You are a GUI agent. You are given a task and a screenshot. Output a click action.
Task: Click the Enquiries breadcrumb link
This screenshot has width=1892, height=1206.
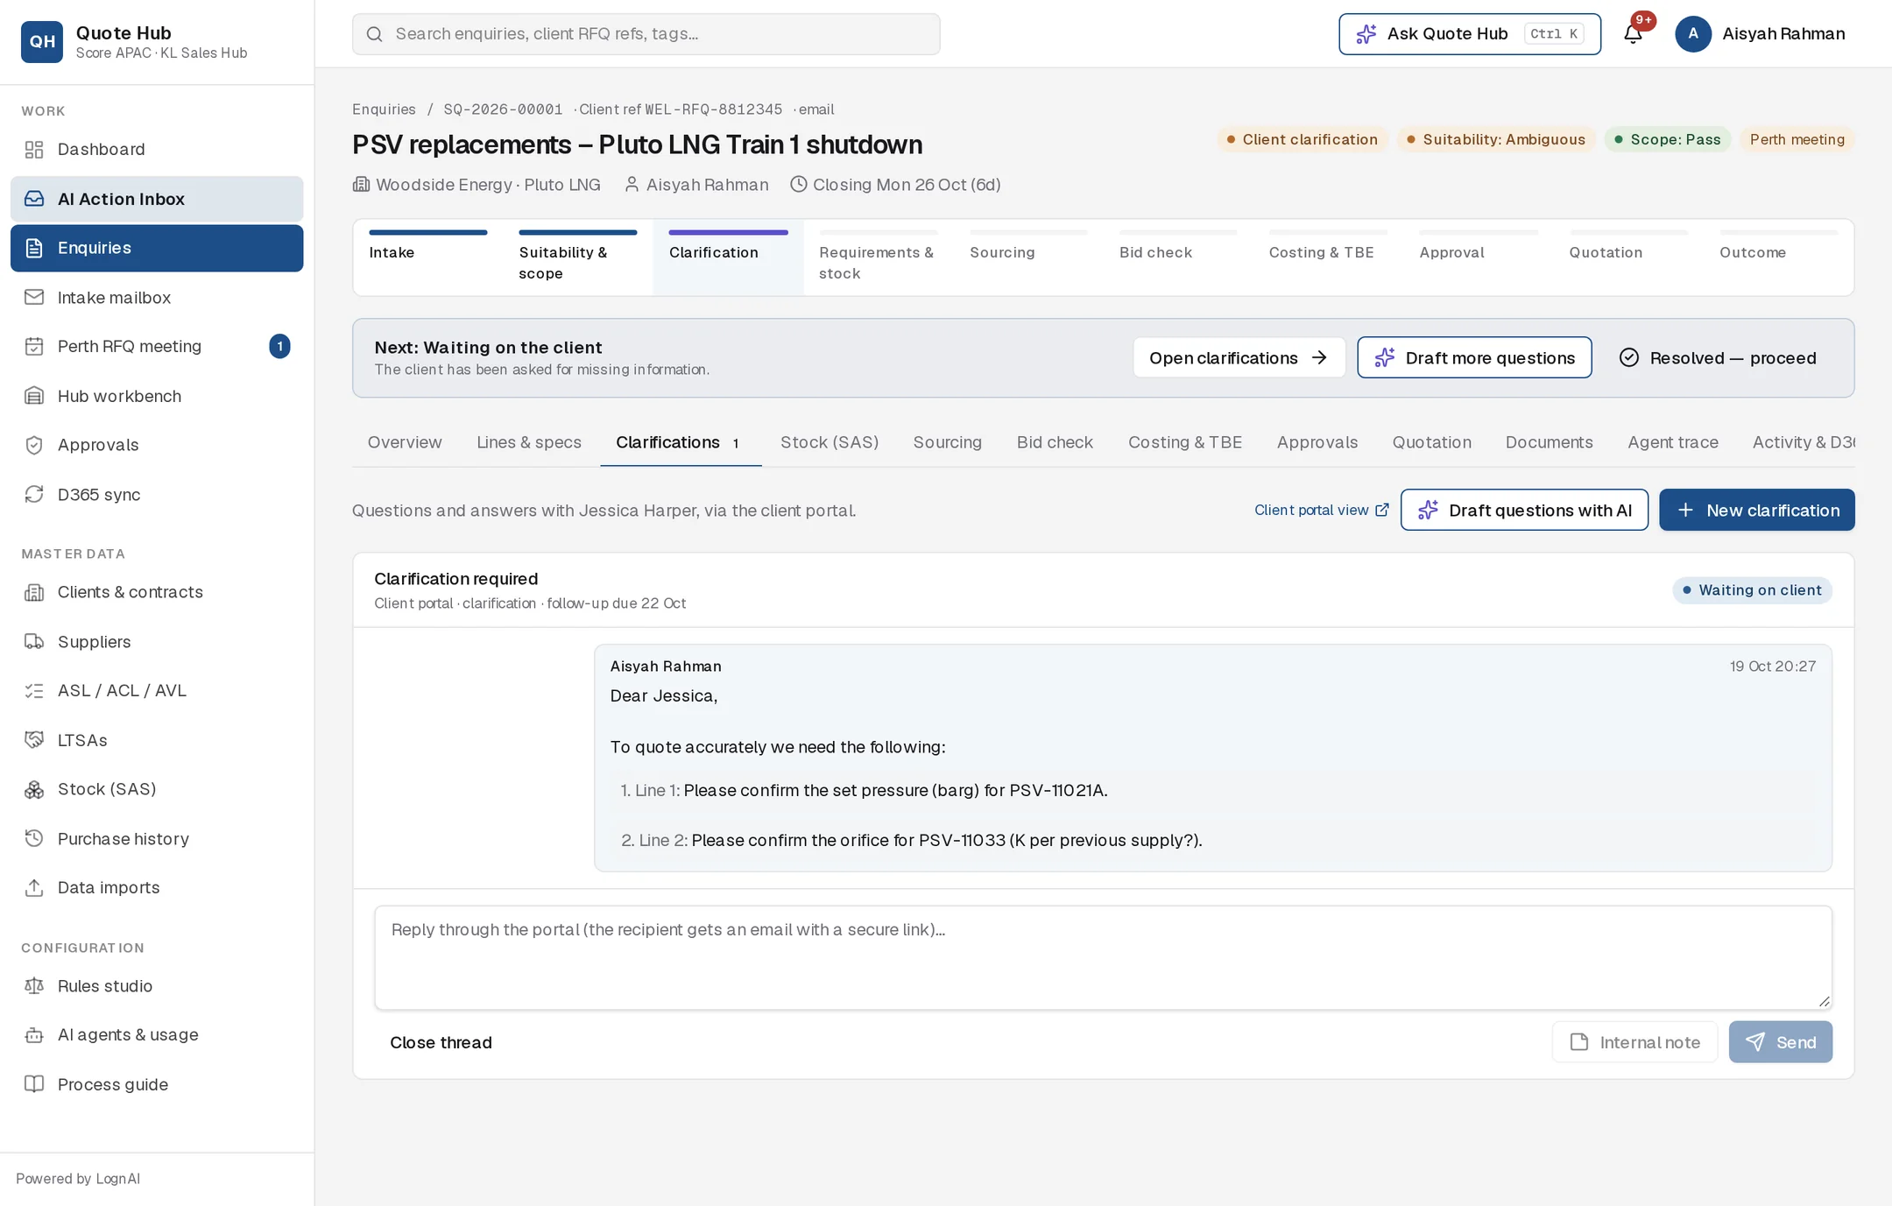click(x=384, y=109)
